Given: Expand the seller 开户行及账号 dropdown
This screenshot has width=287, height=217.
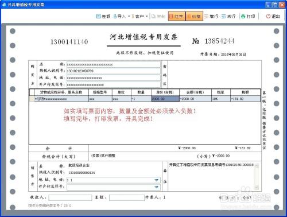Looking at the screenshot, I should (157, 187).
